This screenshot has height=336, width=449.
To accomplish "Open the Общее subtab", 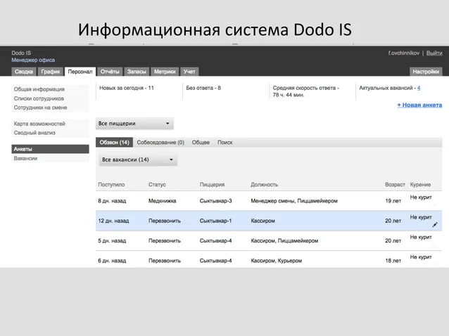I will (x=201, y=143).
